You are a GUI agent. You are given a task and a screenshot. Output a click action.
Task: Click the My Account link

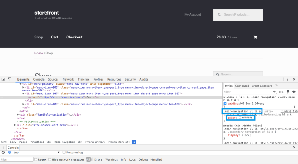(x=192, y=15)
